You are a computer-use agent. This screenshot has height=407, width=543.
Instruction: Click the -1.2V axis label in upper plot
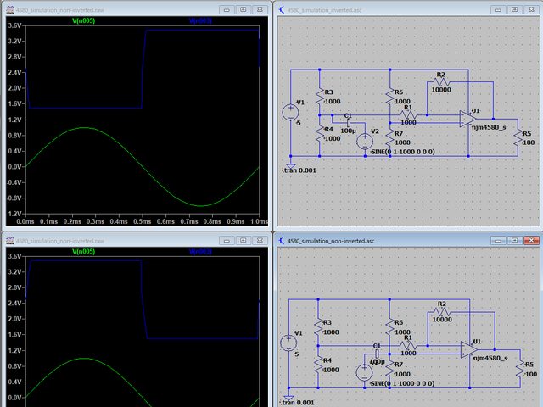click(x=14, y=214)
